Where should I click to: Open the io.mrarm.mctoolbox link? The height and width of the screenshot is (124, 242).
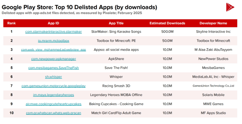53,41
